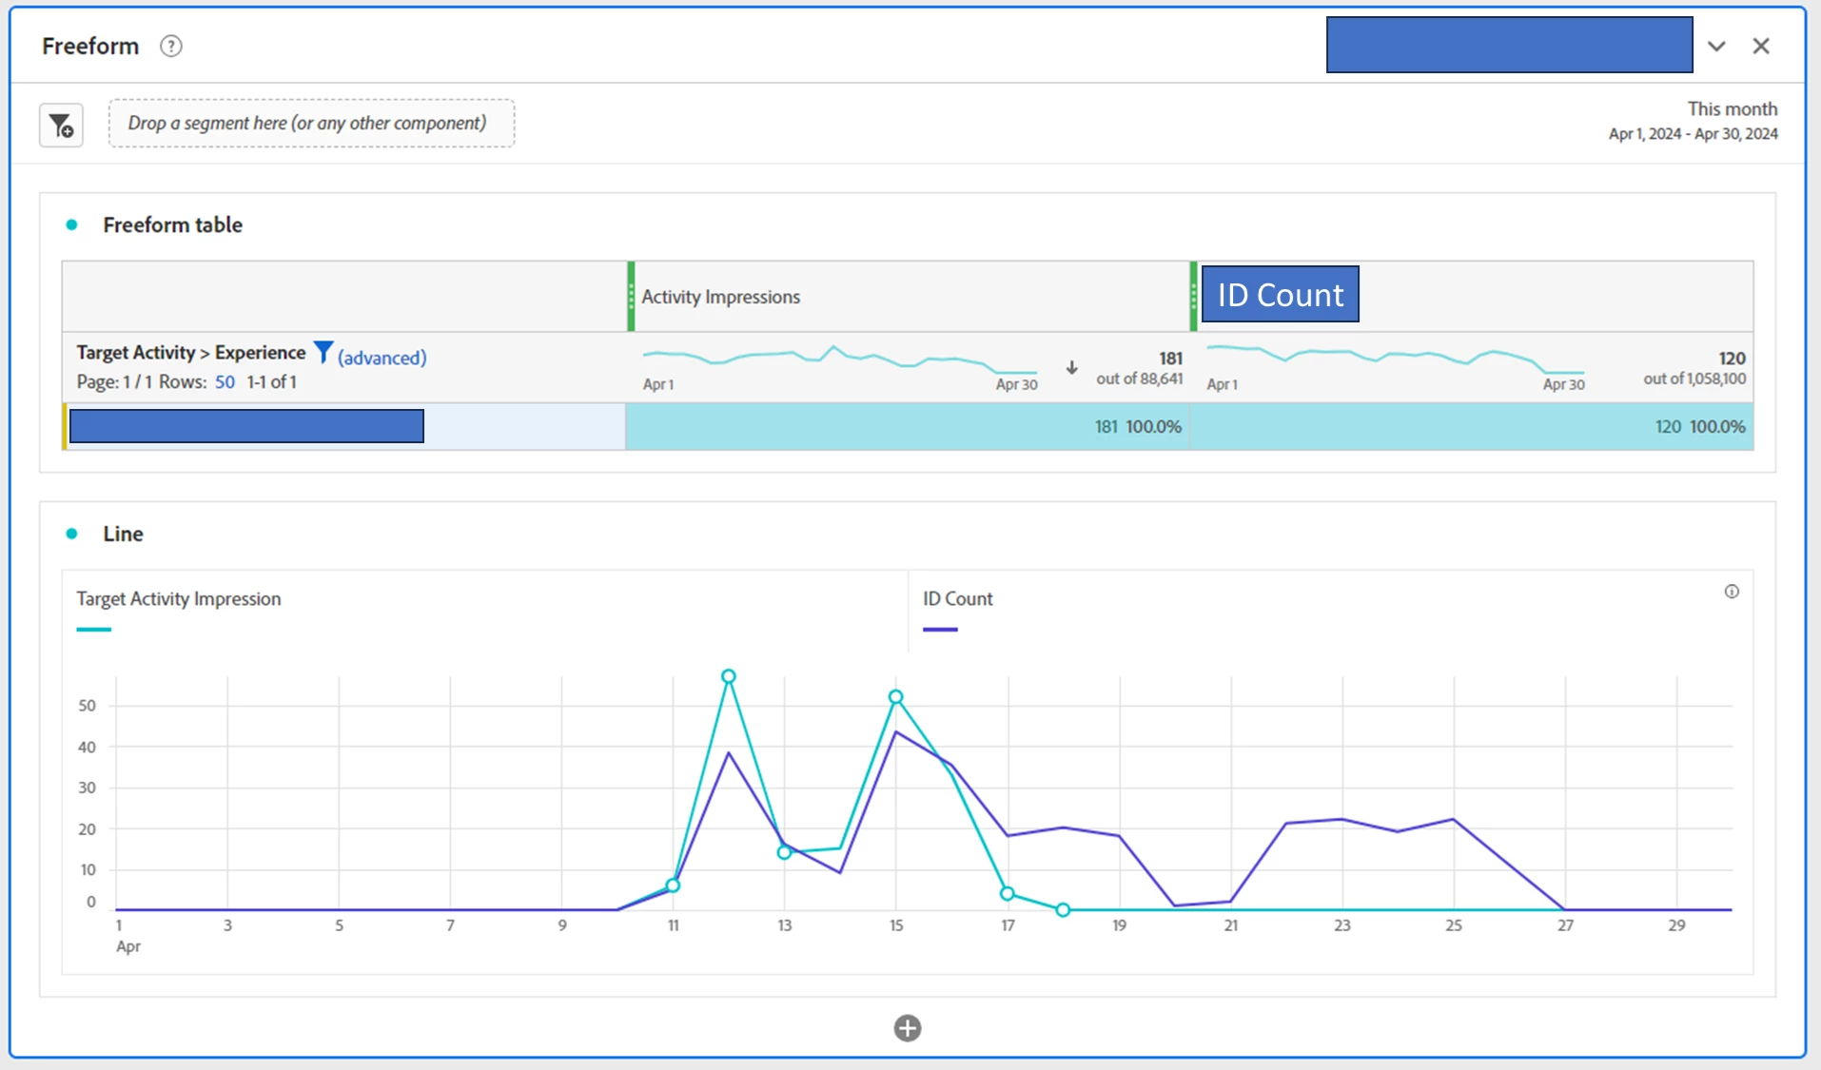Click the Freeform table visualization dot
Viewport: 1821px width, 1070px height.
(x=71, y=224)
